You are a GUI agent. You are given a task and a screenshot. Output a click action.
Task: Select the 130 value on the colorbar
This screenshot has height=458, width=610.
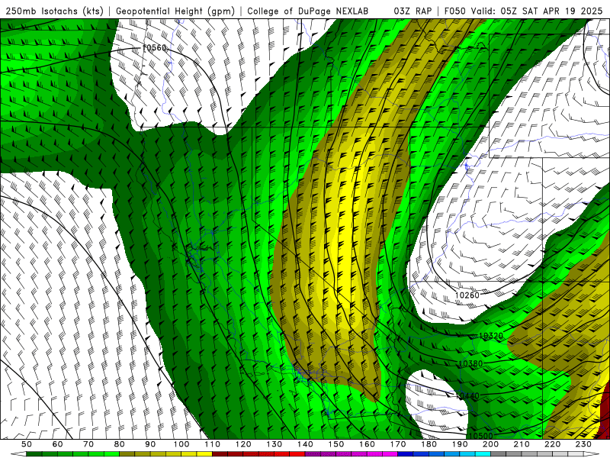coord(274,444)
